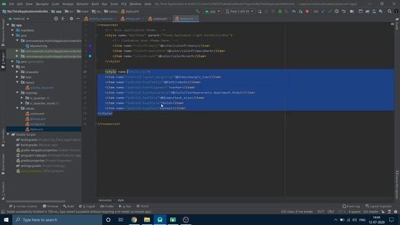
Task: Click the purple colorPrimary gutter swatch
Action: pyautogui.click(x=90, y=46)
